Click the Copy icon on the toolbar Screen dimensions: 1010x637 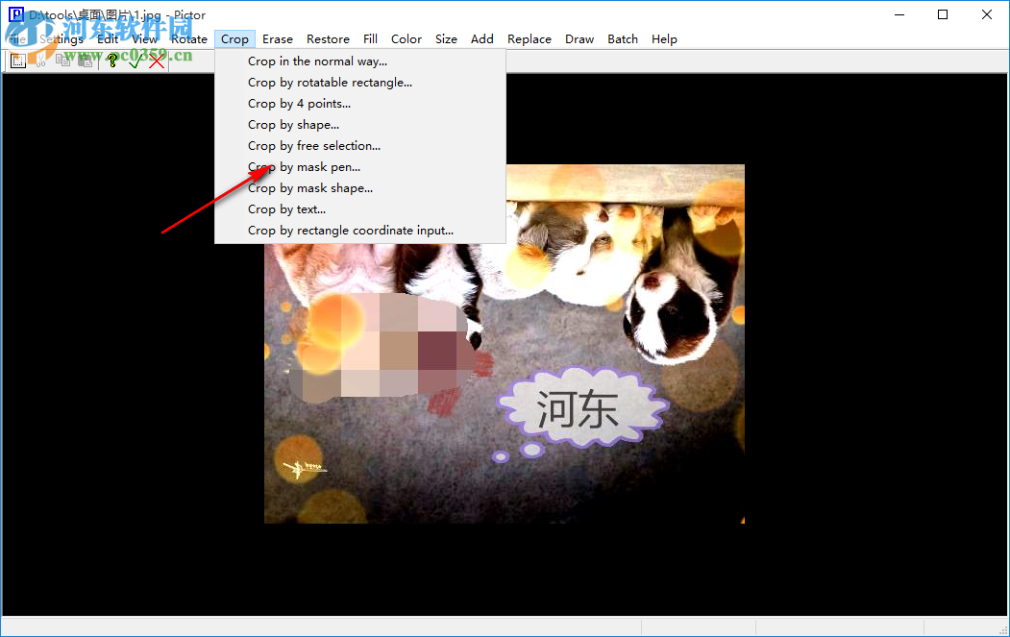tap(62, 60)
